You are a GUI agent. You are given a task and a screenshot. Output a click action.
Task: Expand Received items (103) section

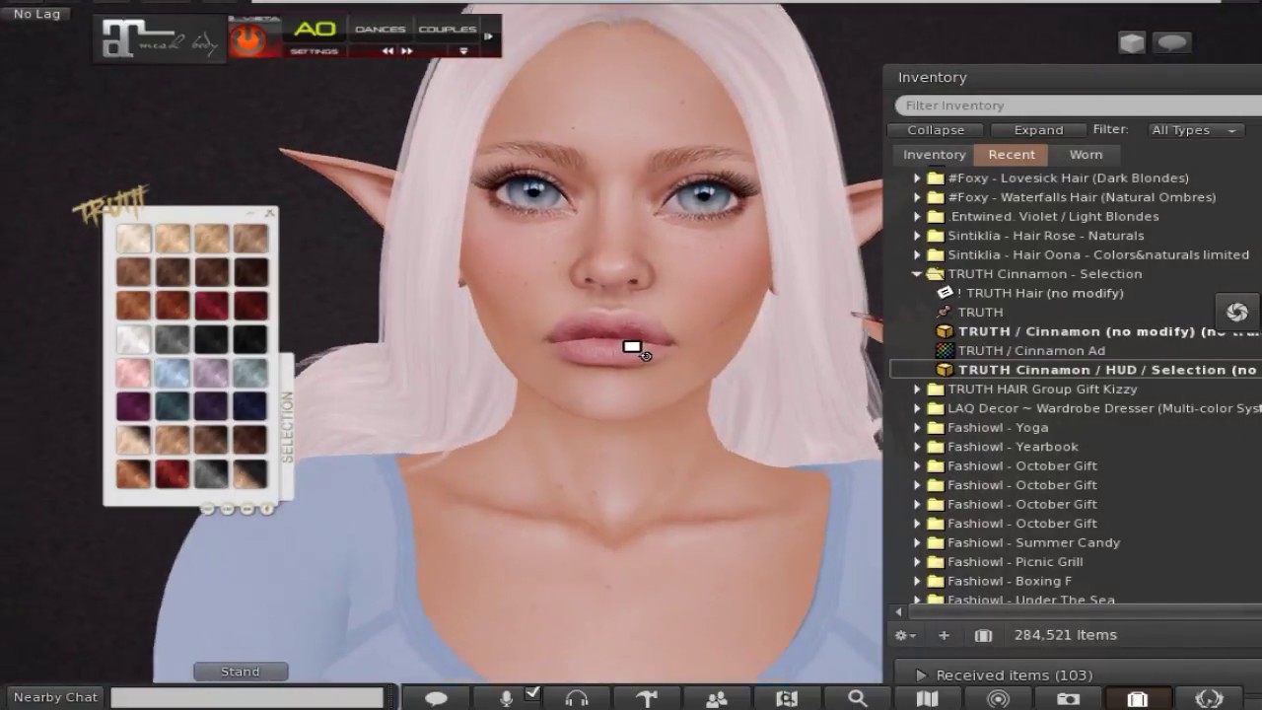click(921, 675)
